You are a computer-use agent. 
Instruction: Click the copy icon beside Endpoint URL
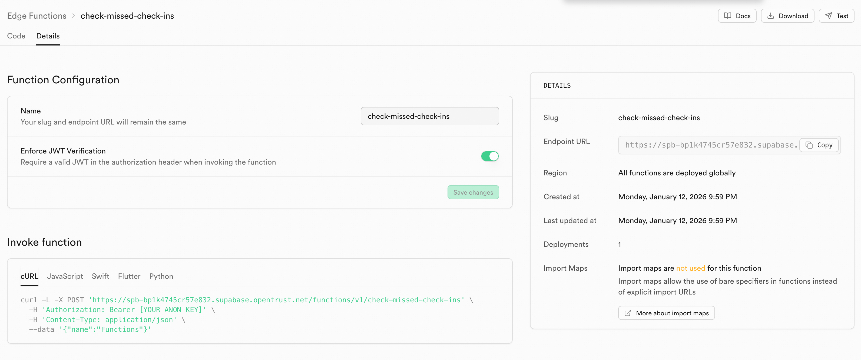coord(809,145)
